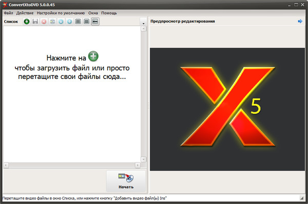
Task: Toggle the highlighted compact list view icon
Action: tap(95, 22)
